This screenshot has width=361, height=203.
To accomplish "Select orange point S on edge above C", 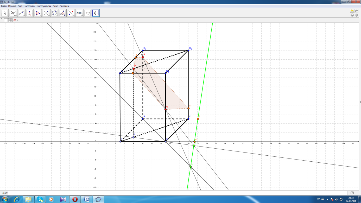I will pos(188,108).
